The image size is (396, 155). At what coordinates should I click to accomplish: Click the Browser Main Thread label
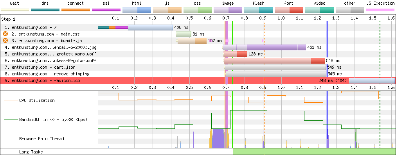41,139
